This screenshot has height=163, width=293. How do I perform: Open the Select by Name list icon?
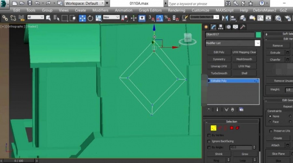click(56, 18)
